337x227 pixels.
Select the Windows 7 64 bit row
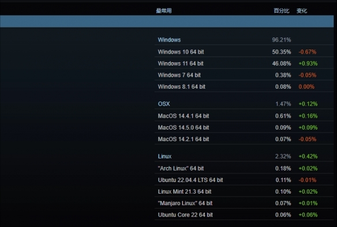tap(244, 75)
